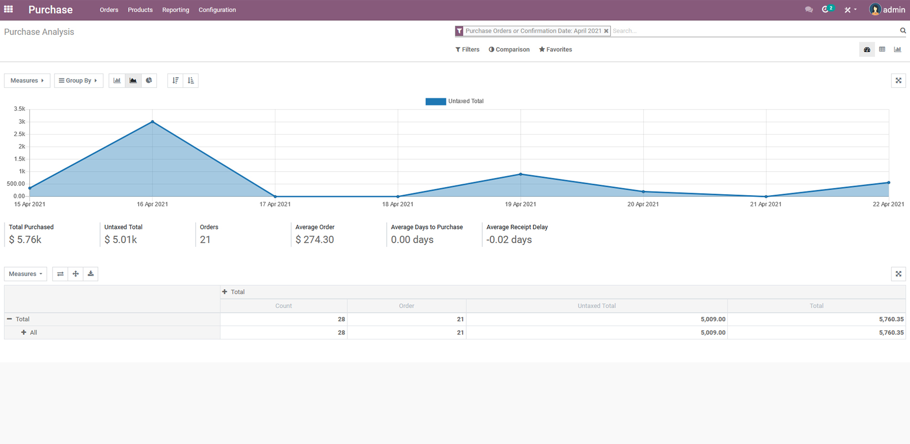Switch chart to pie chart mode
Screen dimensions: 910x444
coord(149,80)
